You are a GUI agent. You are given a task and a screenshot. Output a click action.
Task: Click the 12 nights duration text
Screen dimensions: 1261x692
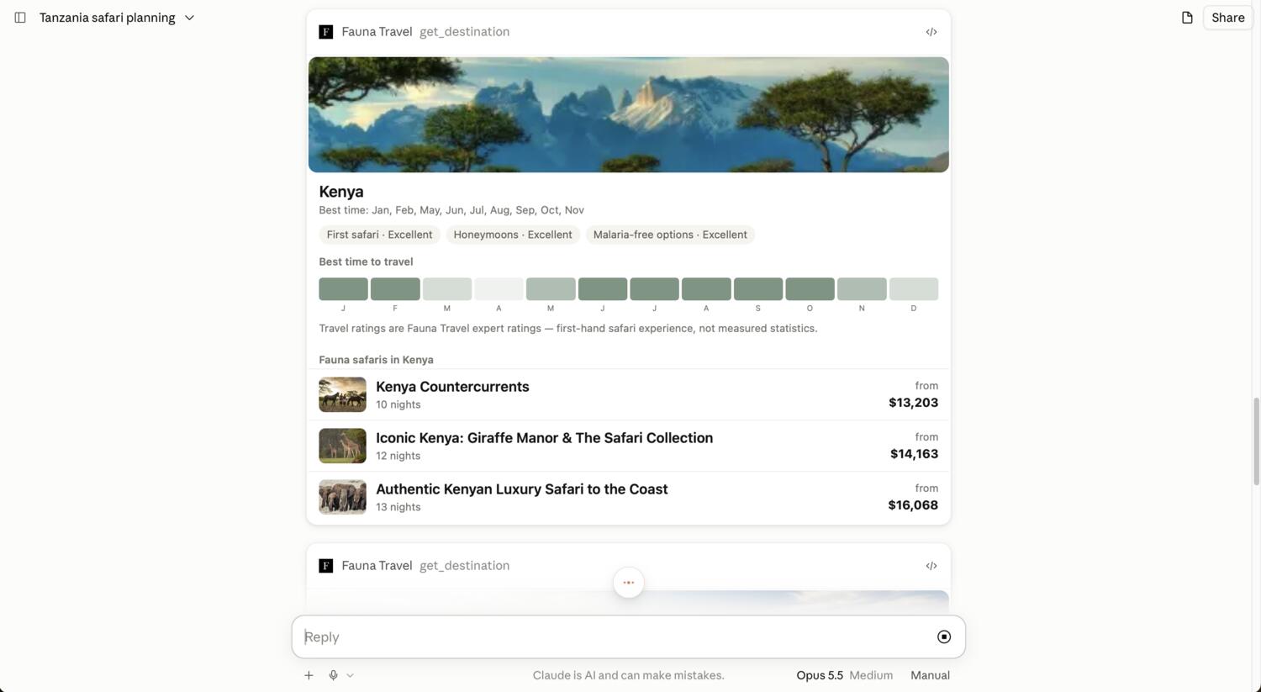(x=398, y=456)
